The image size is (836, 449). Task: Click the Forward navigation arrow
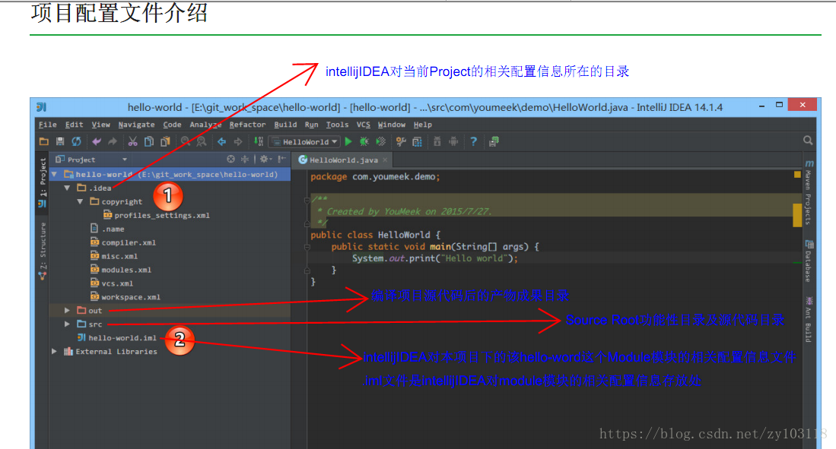[238, 141]
